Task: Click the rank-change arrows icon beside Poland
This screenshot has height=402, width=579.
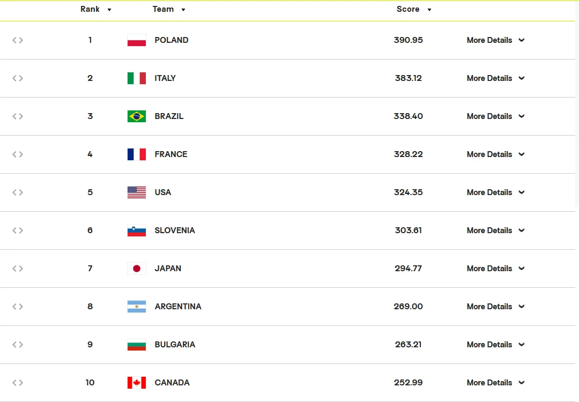Action: (18, 40)
